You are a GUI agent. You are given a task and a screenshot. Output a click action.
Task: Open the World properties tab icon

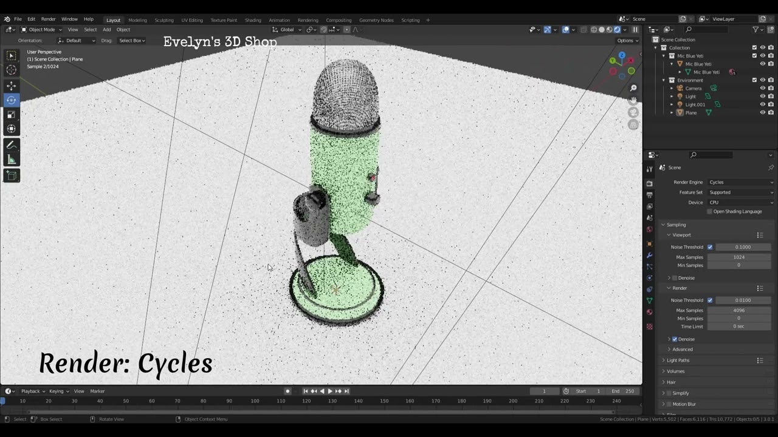click(x=650, y=229)
